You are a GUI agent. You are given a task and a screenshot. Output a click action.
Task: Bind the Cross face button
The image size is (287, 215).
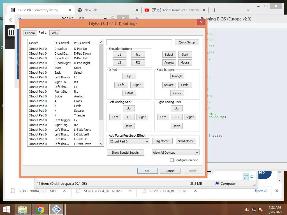point(177,93)
